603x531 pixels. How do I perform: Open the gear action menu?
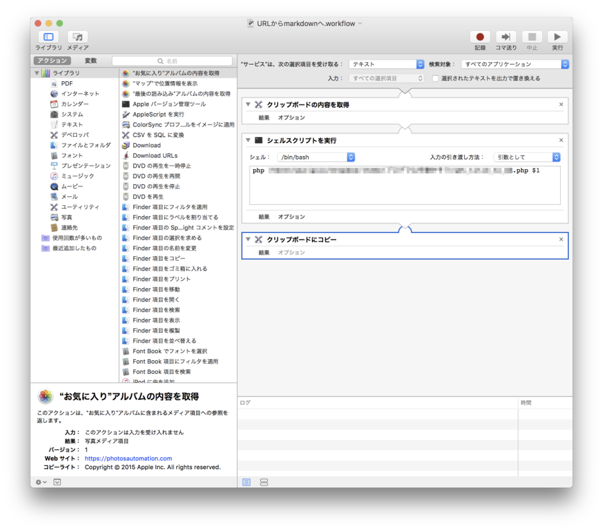point(41,482)
